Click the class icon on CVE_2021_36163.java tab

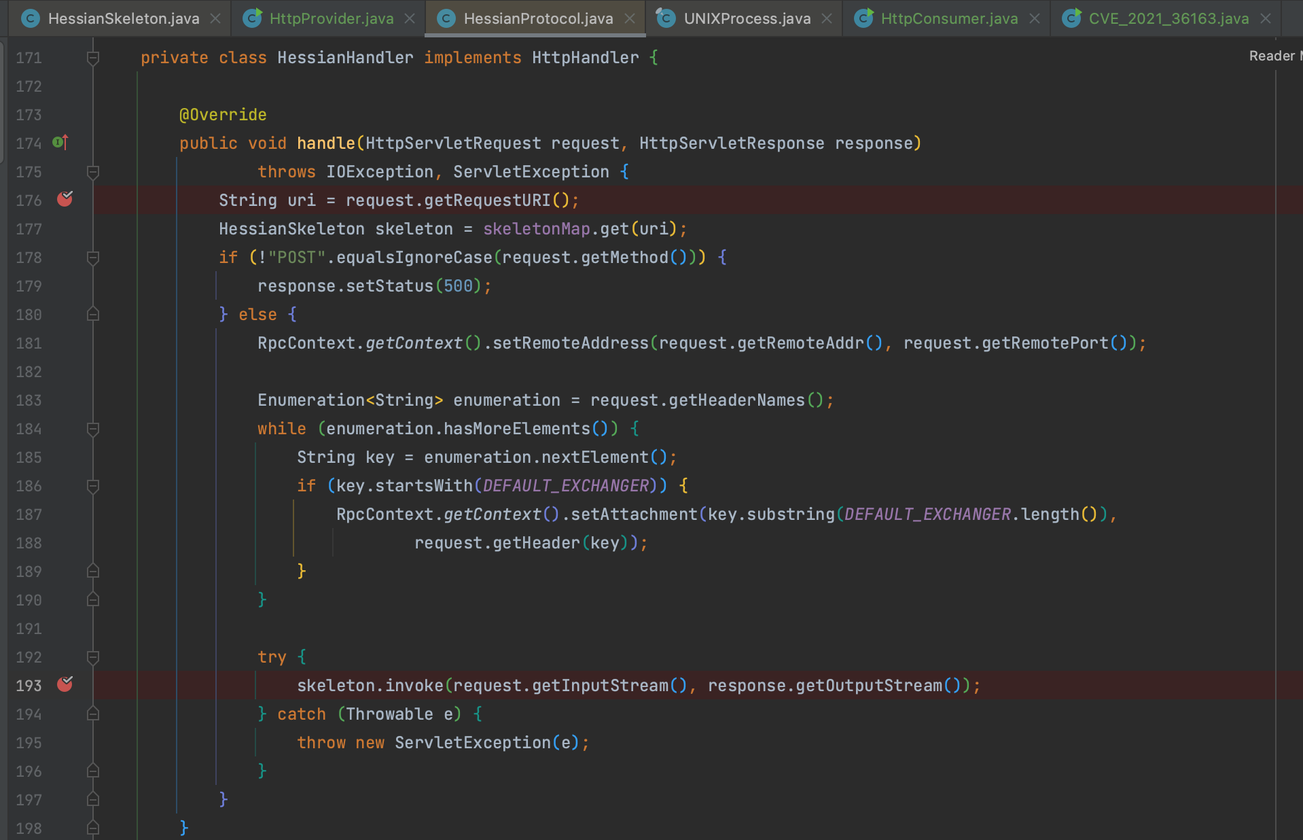[x=1071, y=18]
